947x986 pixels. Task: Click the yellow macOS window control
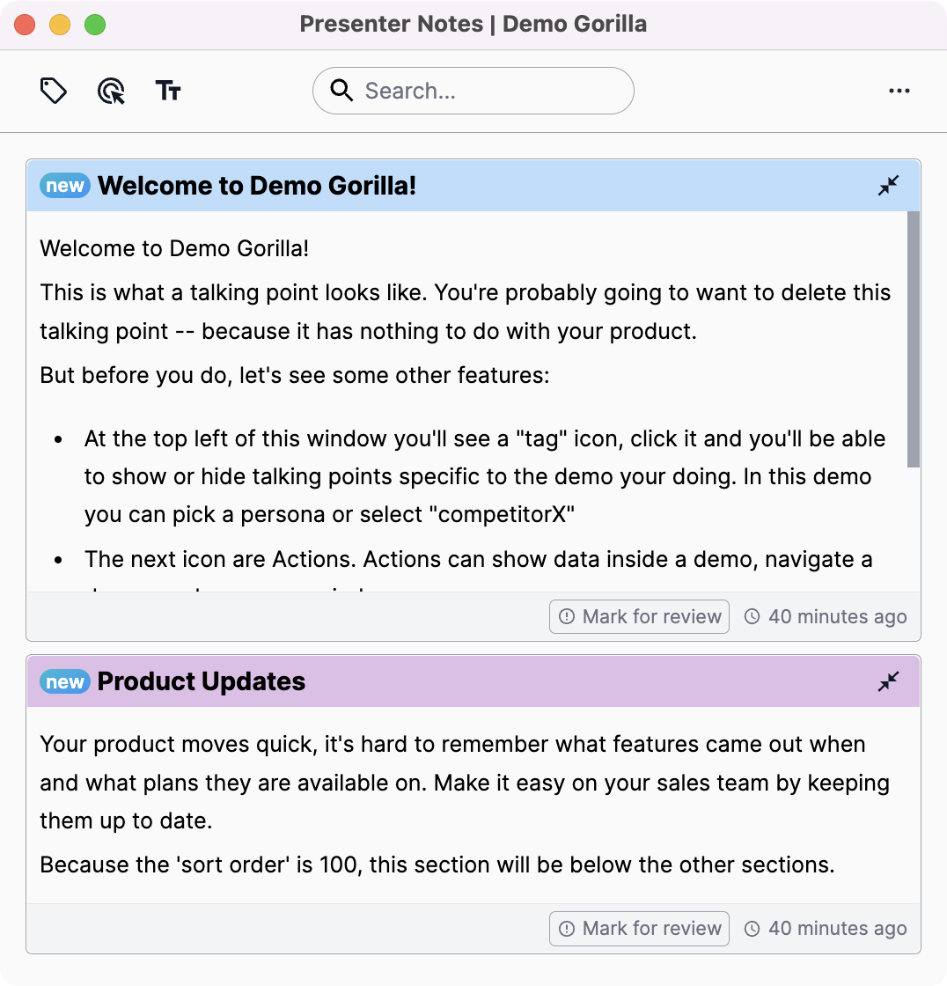tap(60, 26)
